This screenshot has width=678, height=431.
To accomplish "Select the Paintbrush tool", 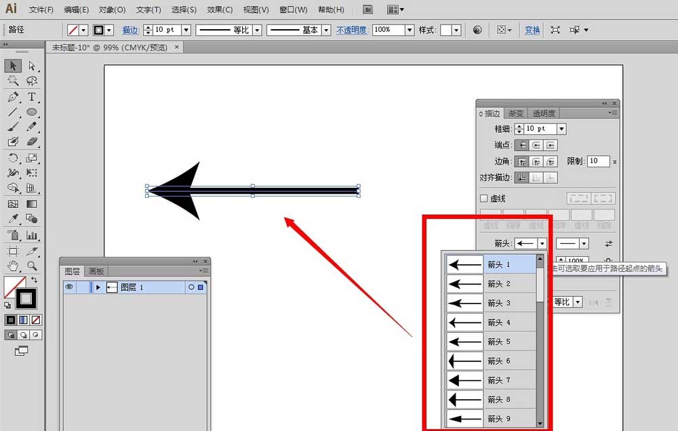I will coord(13,127).
